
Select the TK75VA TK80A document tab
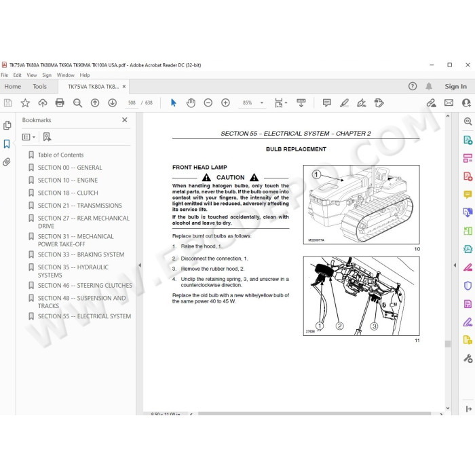pyautogui.click(x=94, y=87)
